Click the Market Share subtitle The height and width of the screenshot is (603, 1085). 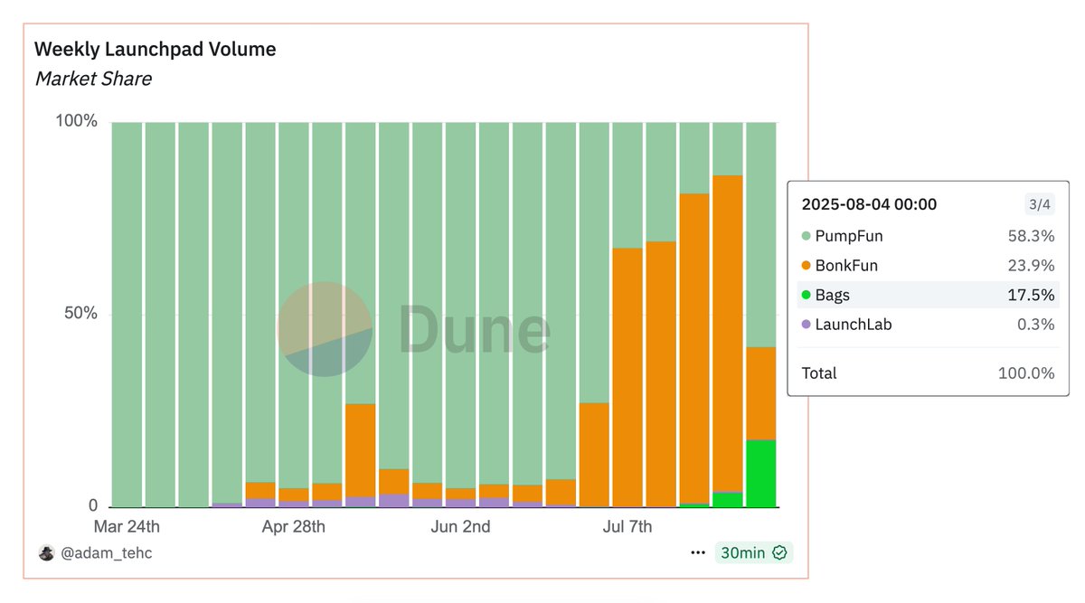click(x=93, y=79)
